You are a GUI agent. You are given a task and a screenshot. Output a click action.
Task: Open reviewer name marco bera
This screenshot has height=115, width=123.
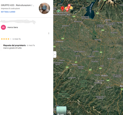click(x=13, y=27)
